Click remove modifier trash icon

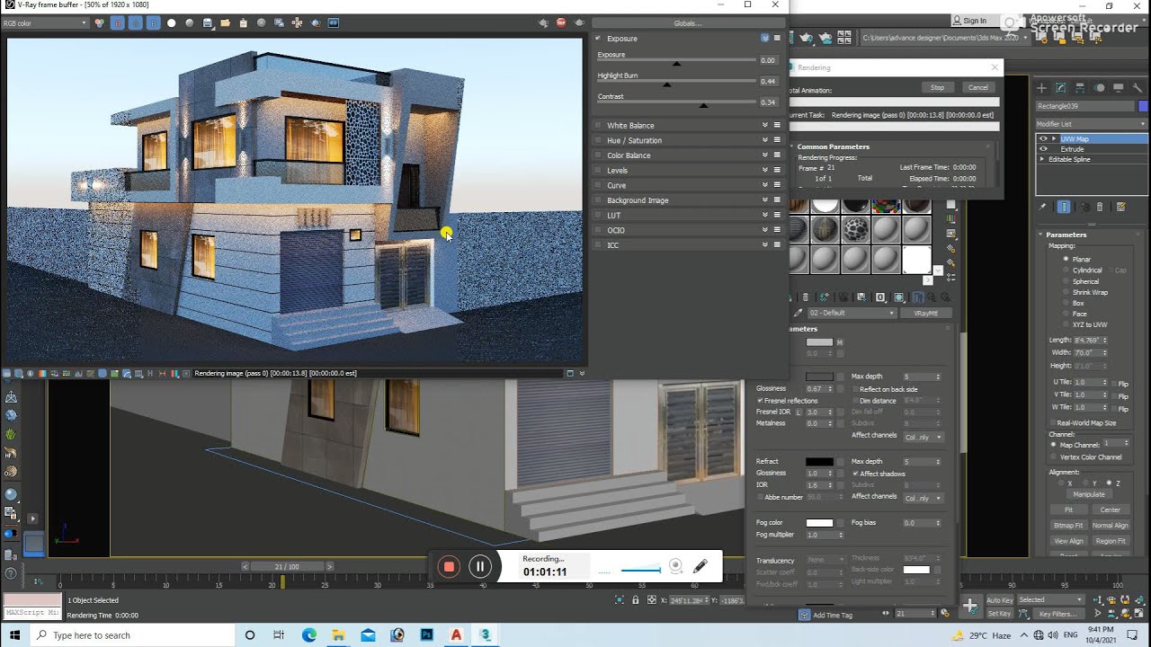(x=1100, y=207)
